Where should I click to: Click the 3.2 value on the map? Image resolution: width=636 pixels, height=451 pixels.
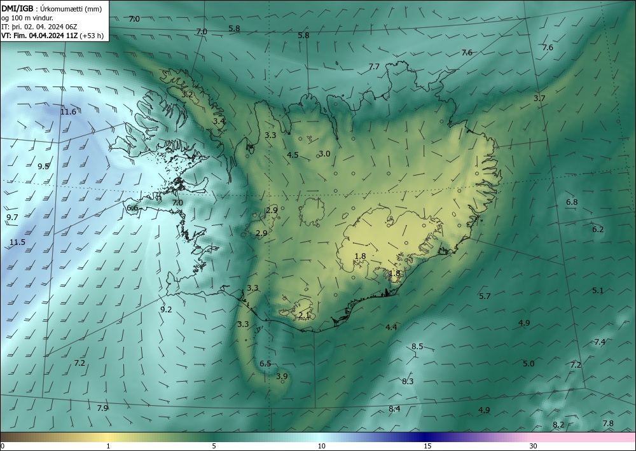[x=188, y=95]
